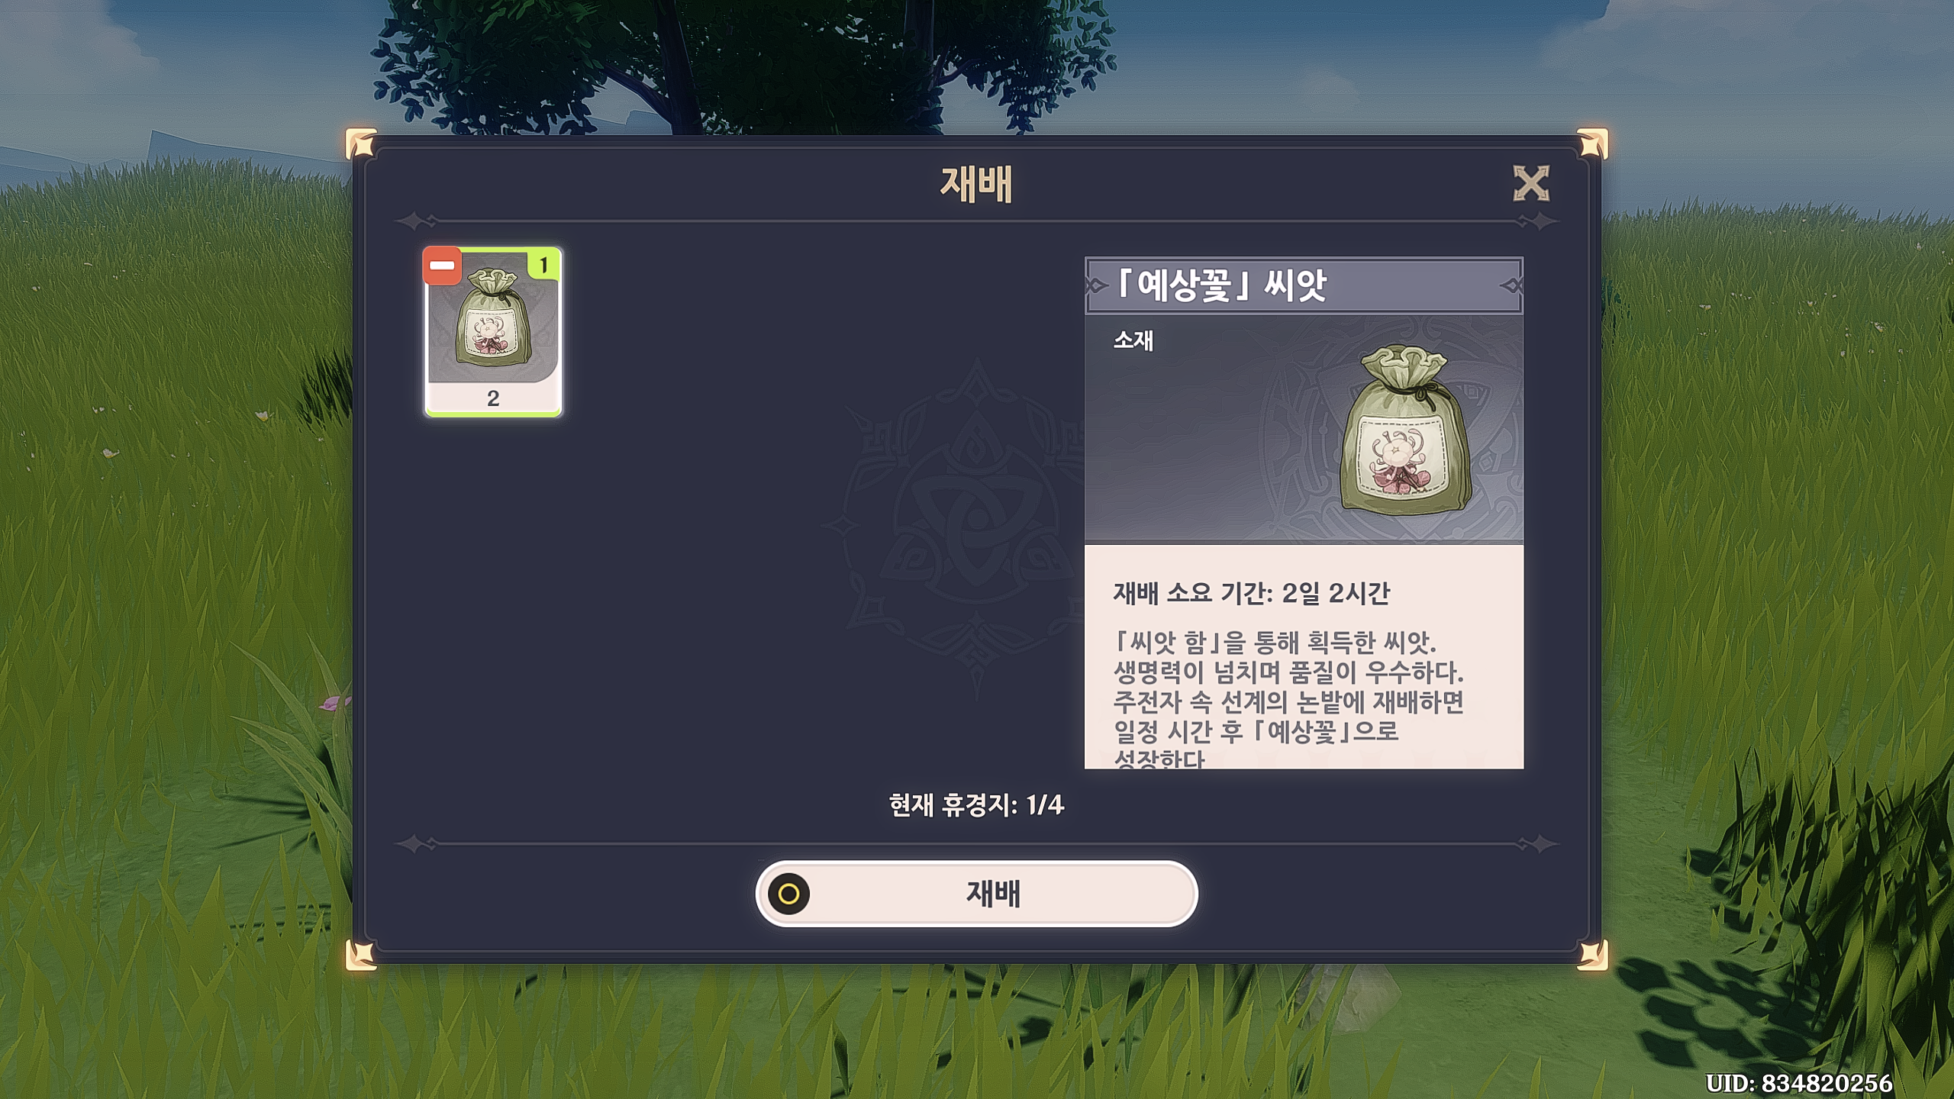Click the dialog's top-left gold corner ornament

click(x=361, y=144)
